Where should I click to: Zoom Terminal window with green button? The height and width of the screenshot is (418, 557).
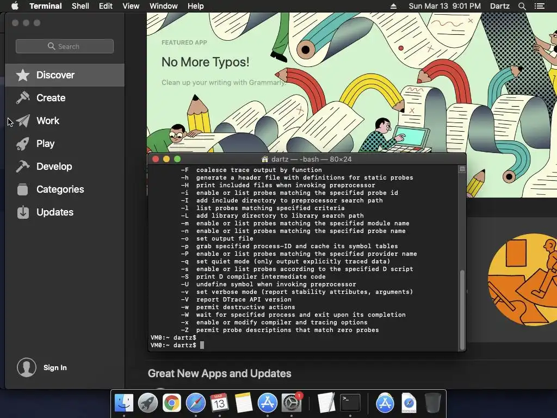177,159
